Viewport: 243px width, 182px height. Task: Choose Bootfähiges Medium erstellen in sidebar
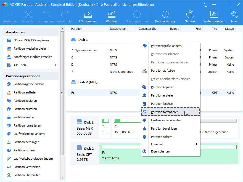(x=33, y=57)
